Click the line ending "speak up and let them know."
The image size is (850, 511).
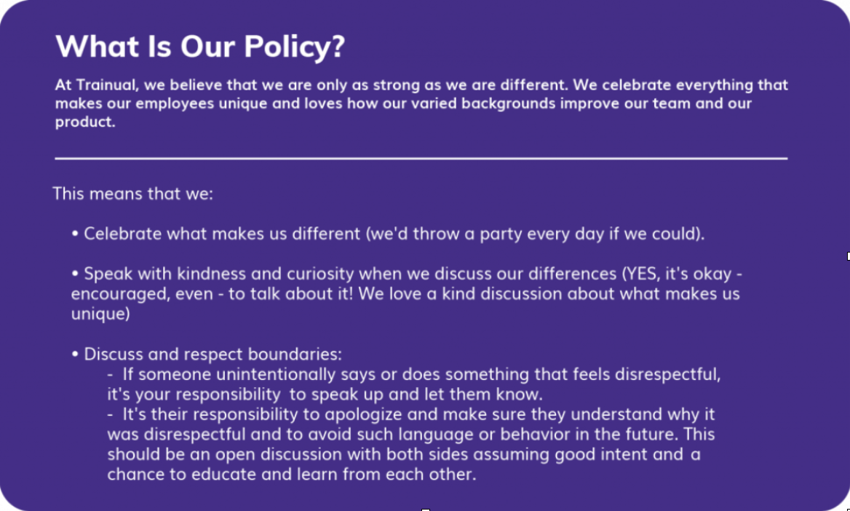pos(325,395)
